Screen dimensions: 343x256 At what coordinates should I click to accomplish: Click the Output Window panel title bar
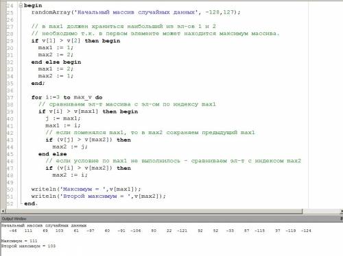[x=171, y=218]
